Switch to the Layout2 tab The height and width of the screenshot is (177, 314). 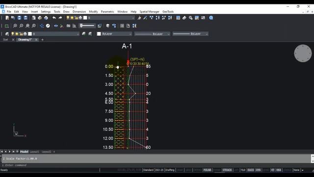point(46,152)
